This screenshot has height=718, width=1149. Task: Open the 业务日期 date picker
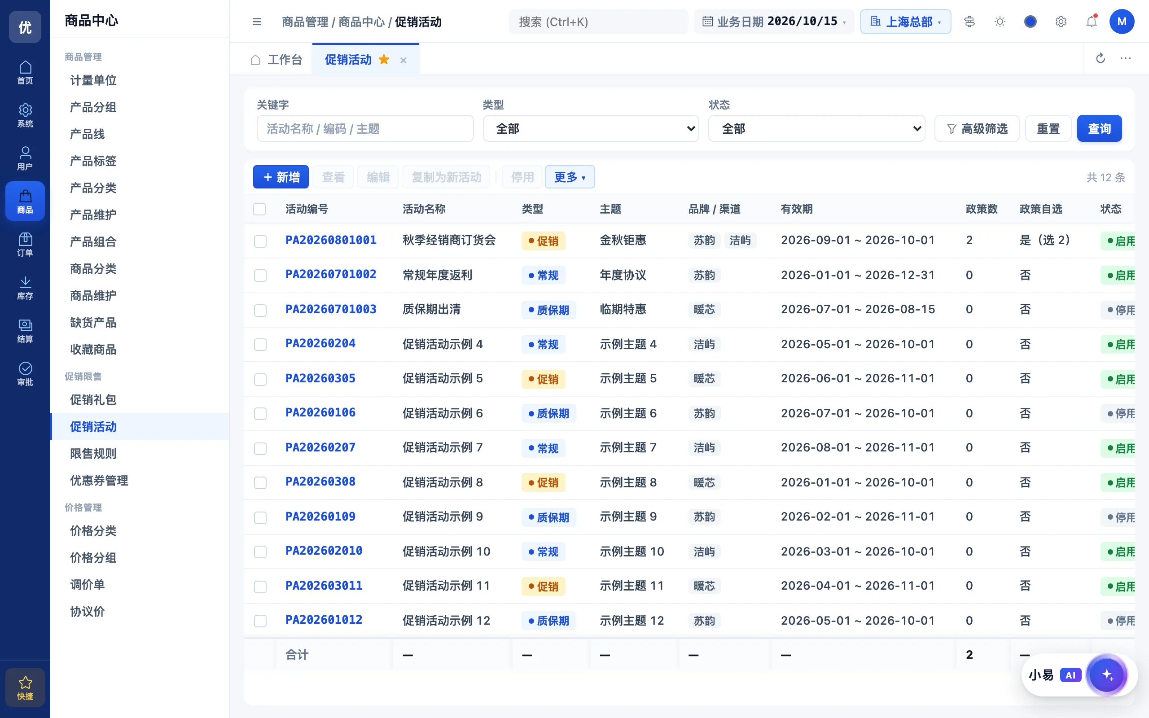(774, 22)
